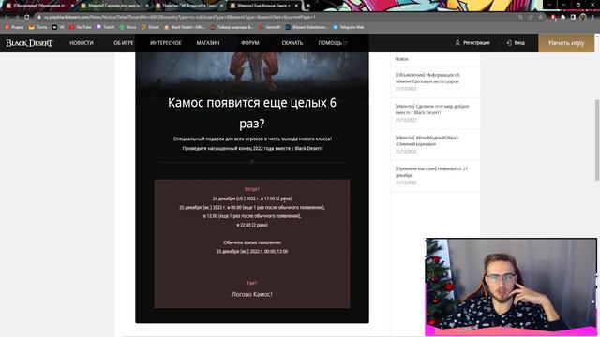Open the tab search chevron dropdown

click(549, 5)
